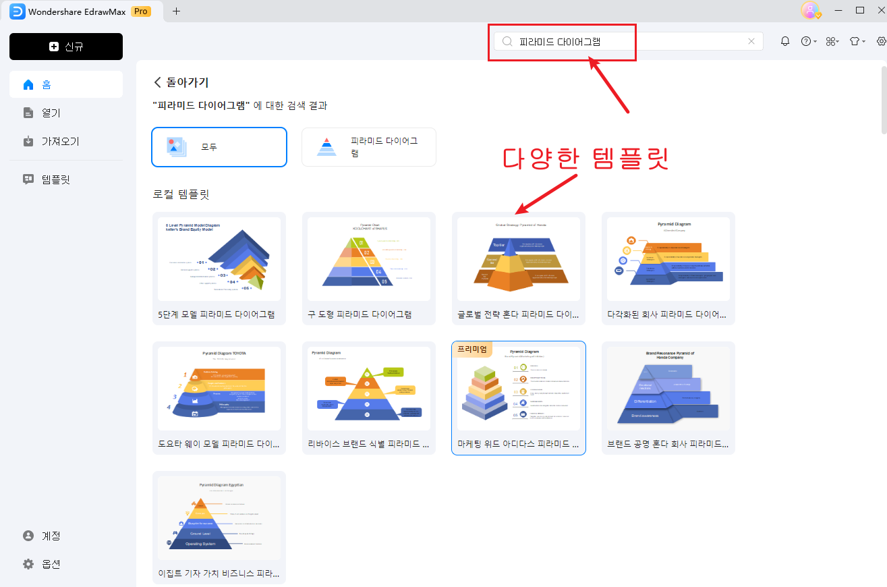
Task: Click the 신규 new document button
Action: pos(66,47)
